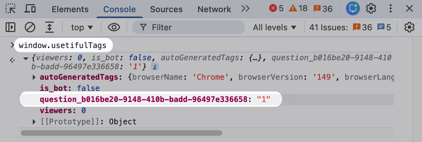Click the red errors count 5

[x=277, y=8]
